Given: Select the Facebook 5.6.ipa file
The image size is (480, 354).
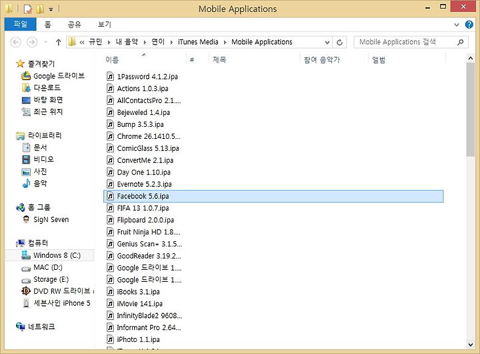Looking at the screenshot, I should 273,196.
